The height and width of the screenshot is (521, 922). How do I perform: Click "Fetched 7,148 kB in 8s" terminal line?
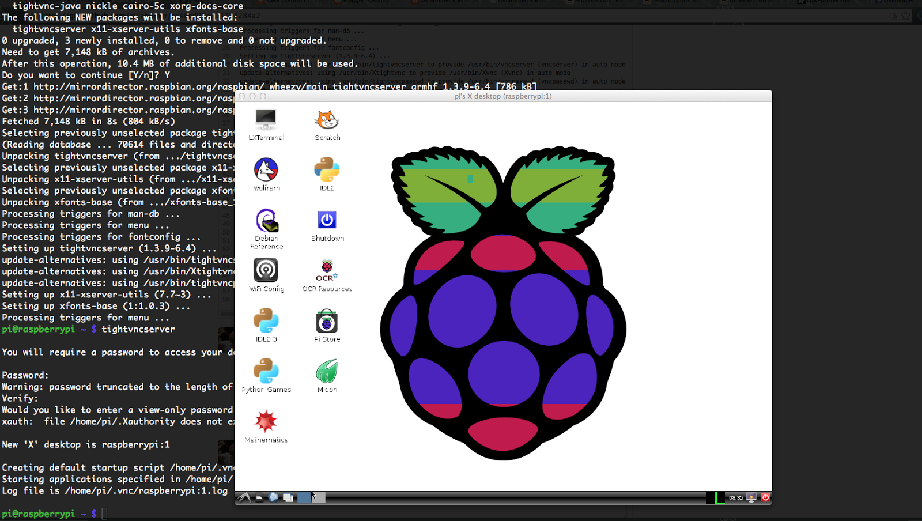(x=89, y=122)
